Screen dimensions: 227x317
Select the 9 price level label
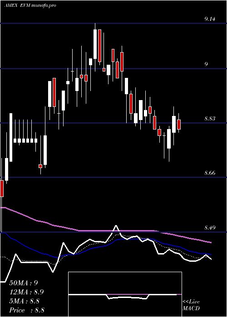206,64
